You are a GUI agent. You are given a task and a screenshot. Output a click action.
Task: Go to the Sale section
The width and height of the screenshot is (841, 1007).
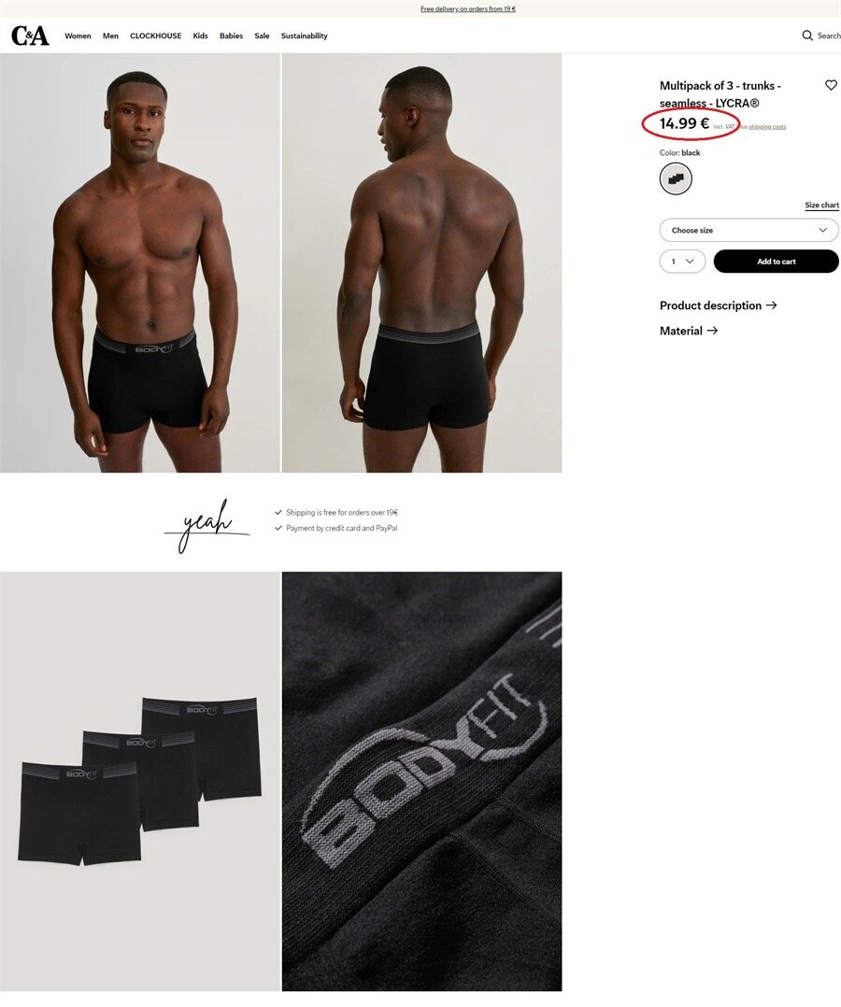pyautogui.click(x=262, y=35)
